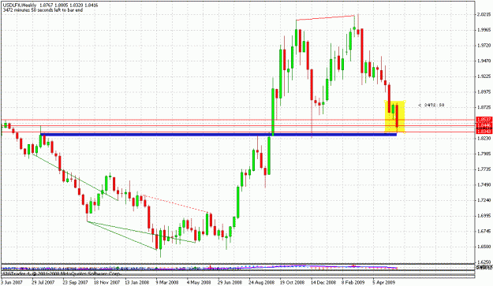The height and width of the screenshot is (286, 493).
Task: Click the 1.7240 price axis label
Action: click(x=484, y=200)
